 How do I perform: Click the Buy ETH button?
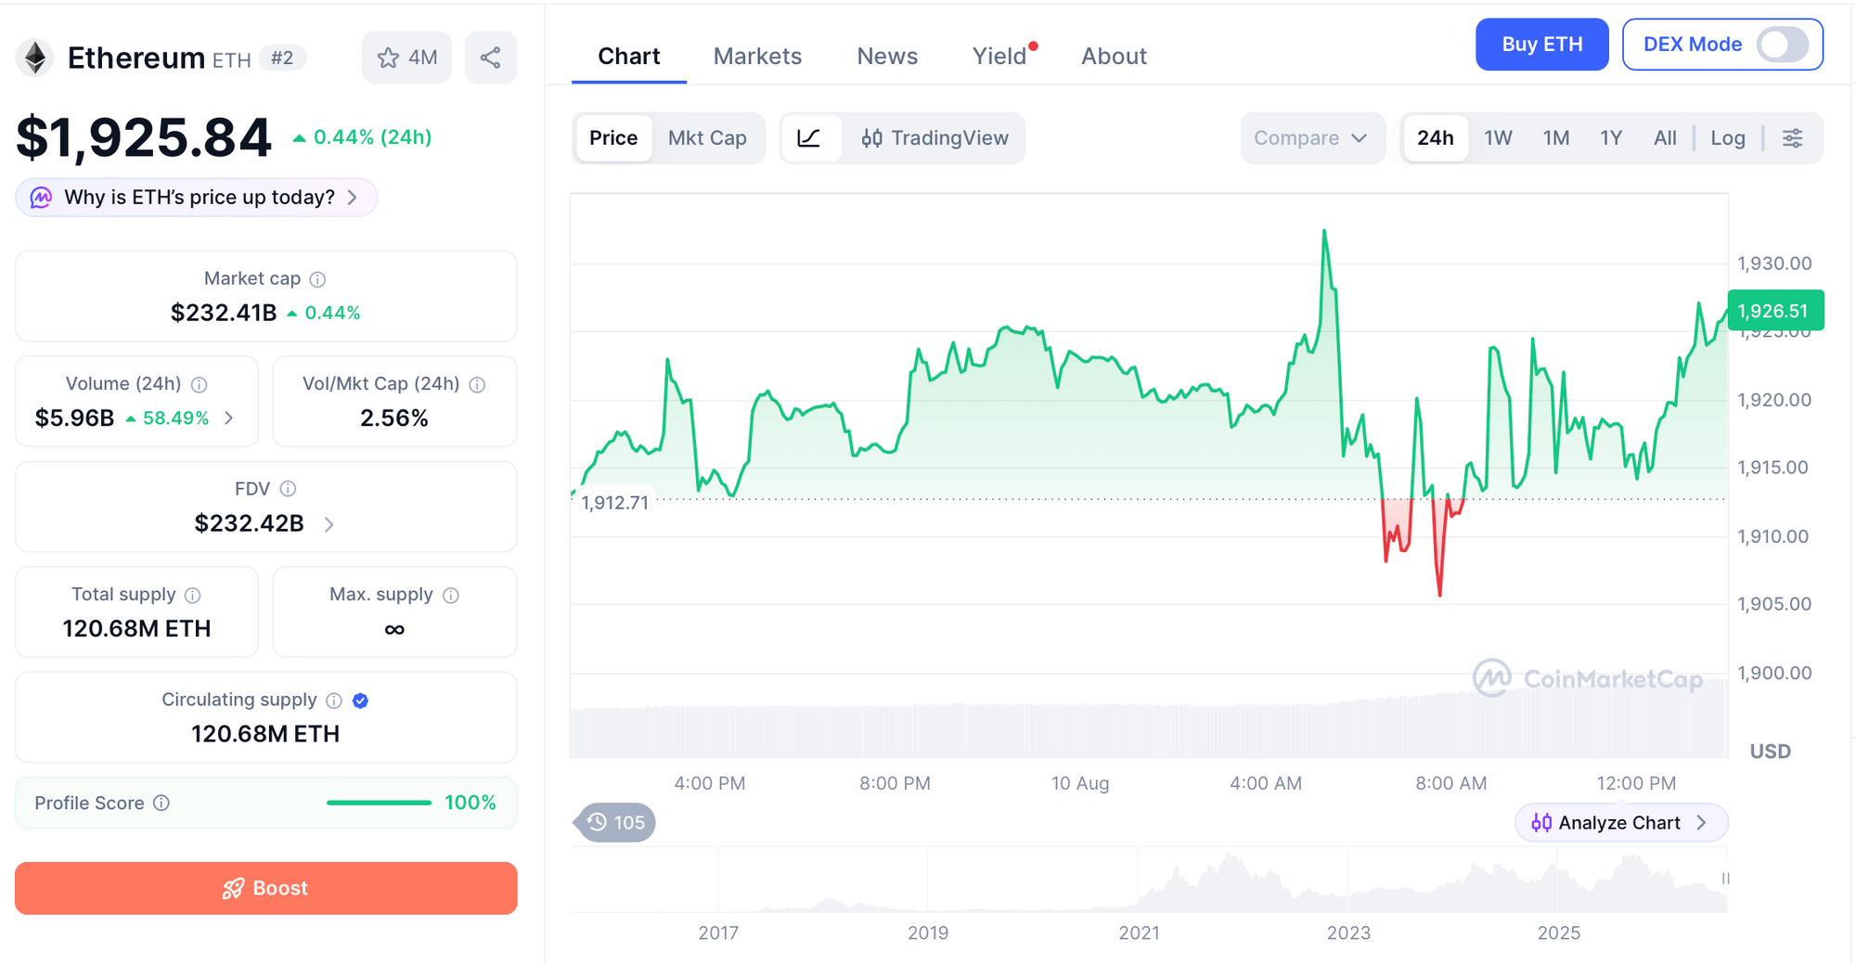(x=1541, y=45)
